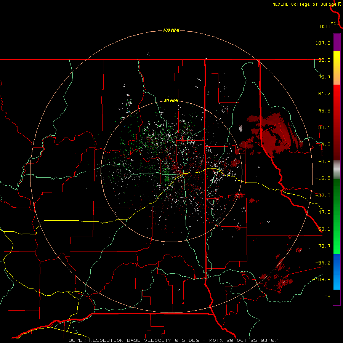
Task: Click the yellow segment of velocity color bar
Action: [x=337, y=68]
